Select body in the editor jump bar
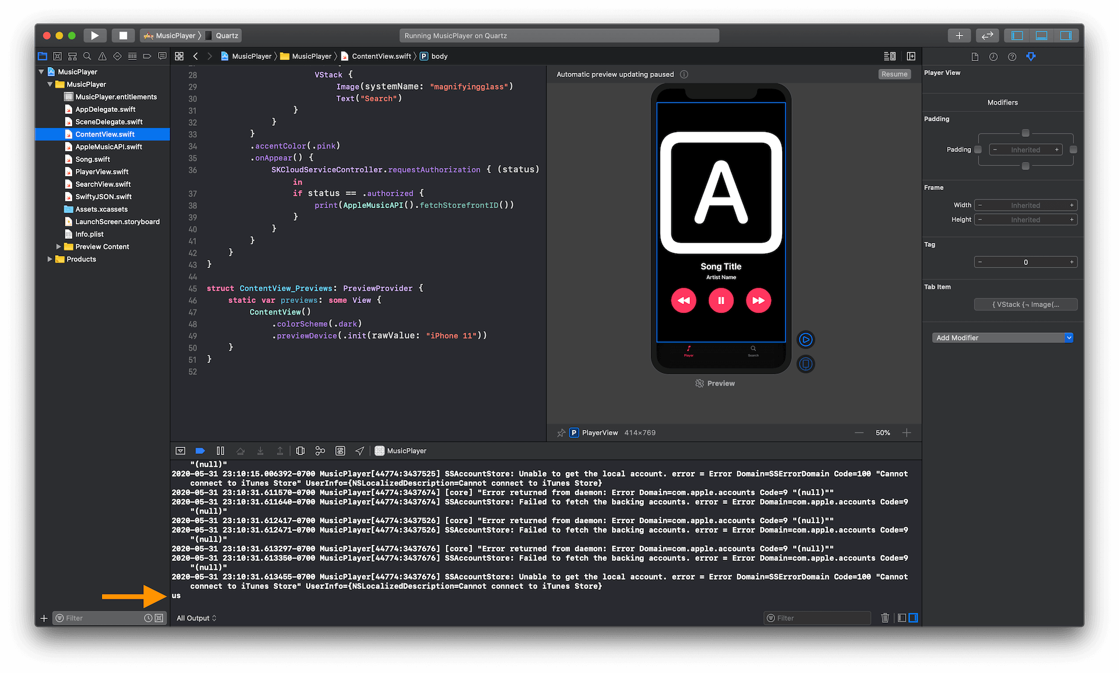 point(438,56)
